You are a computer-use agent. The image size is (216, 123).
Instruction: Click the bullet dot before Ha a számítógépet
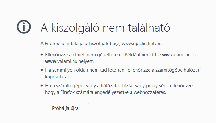(x=42, y=86)
